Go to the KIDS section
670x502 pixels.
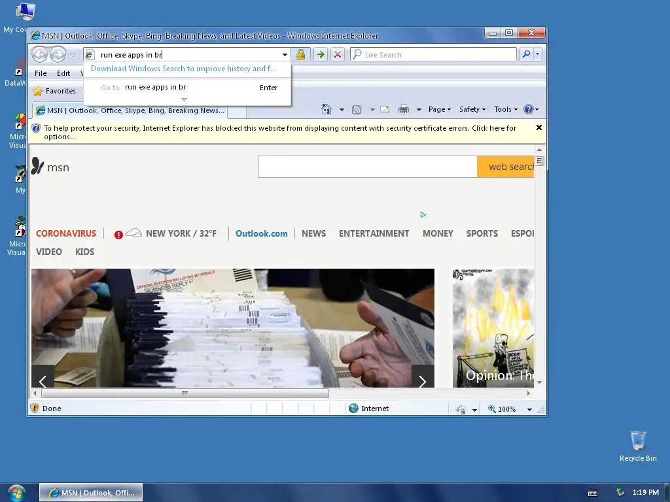point(84,252)
